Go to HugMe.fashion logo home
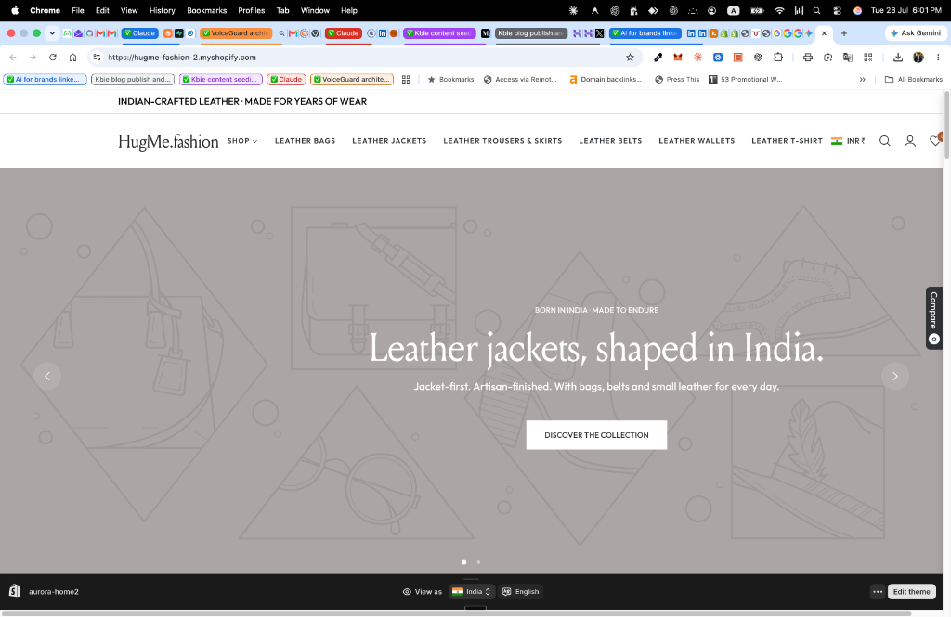The image size is (951, 617). coord(168,141)
